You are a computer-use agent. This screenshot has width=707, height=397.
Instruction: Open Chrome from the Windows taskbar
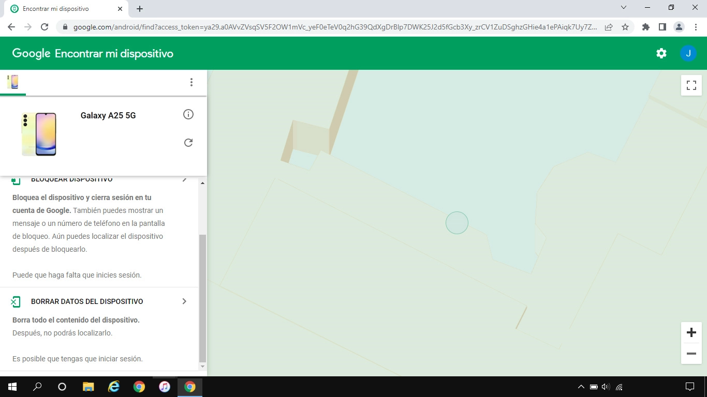139,386
